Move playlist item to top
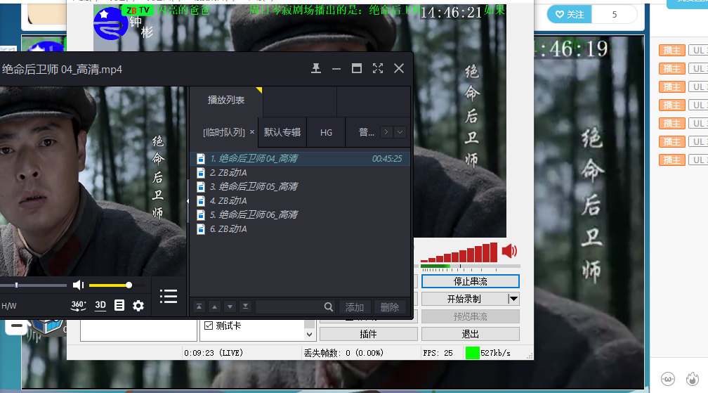This screenshot has height=393, width=708. pyautogui.click(x=199, y=307)
